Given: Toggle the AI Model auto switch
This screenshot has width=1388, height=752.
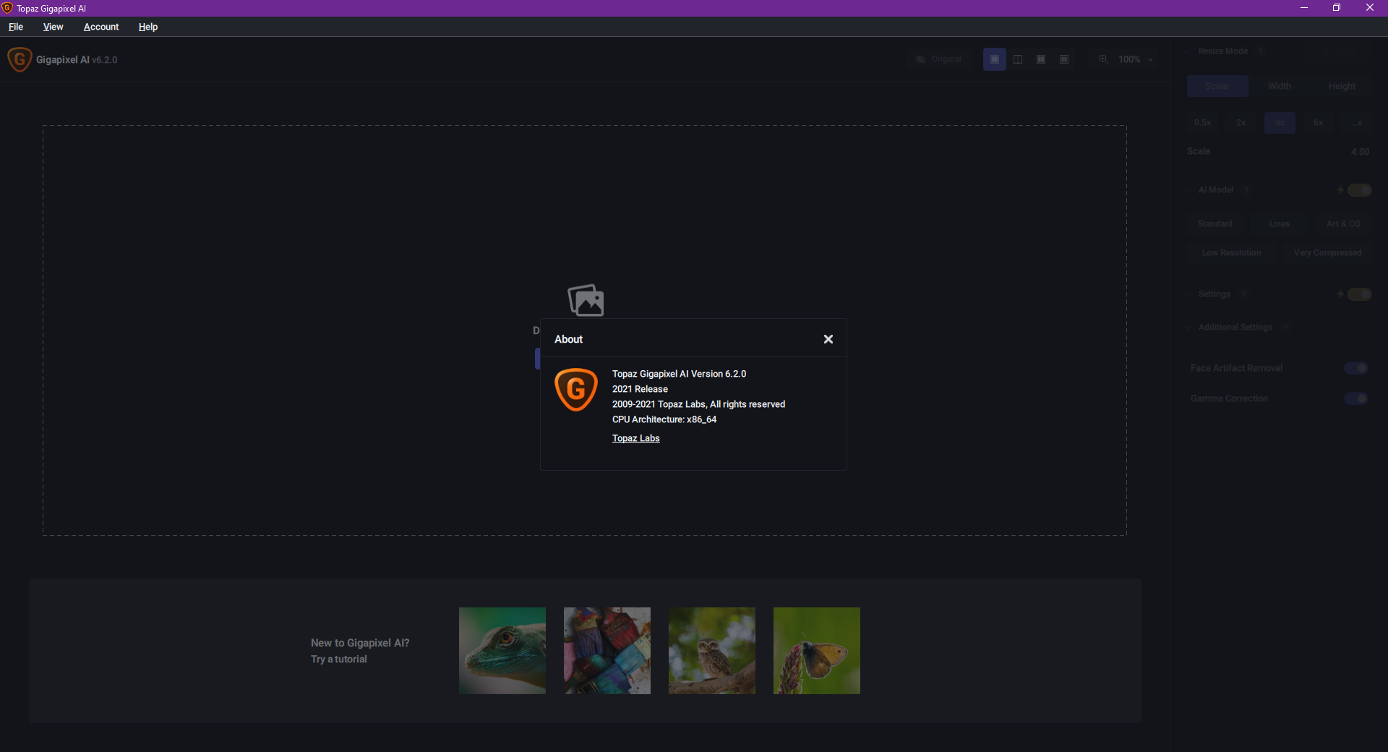Looking at the screenshot, I should point(1360,190).
